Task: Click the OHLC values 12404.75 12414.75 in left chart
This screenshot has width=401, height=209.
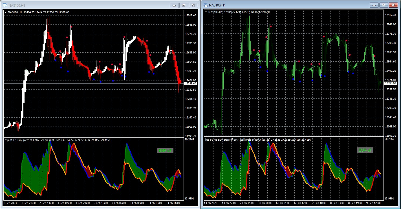Action: 35,12
